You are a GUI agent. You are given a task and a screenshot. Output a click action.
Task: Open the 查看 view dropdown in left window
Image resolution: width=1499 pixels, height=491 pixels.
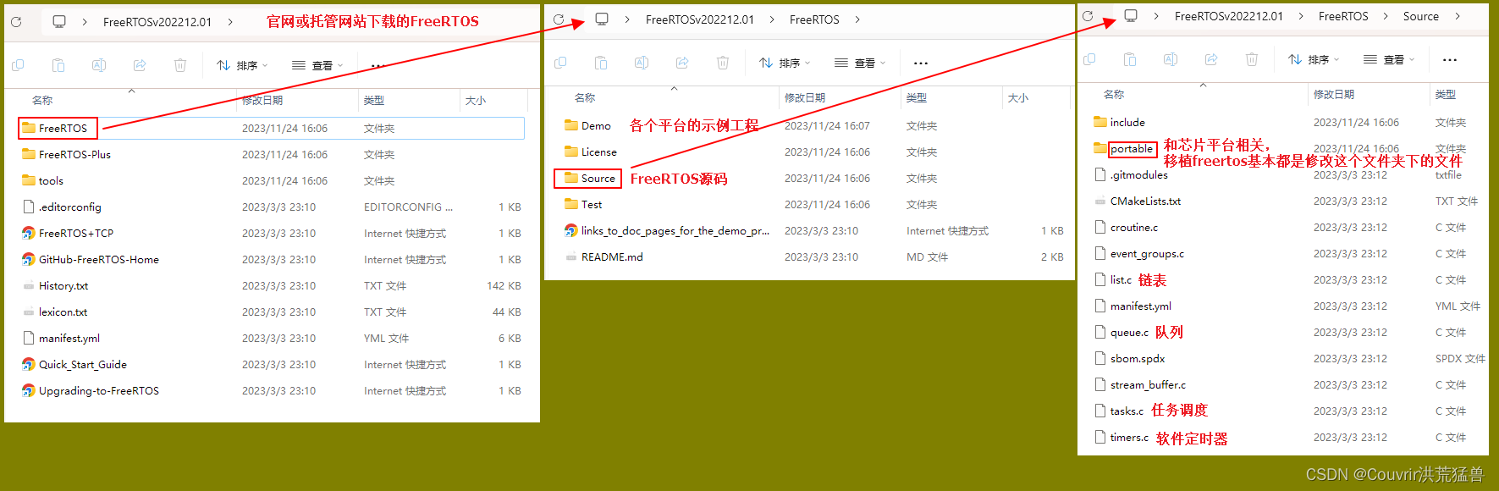point(317,65)
